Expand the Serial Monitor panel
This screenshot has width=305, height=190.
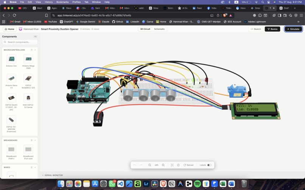pos(53,175)
